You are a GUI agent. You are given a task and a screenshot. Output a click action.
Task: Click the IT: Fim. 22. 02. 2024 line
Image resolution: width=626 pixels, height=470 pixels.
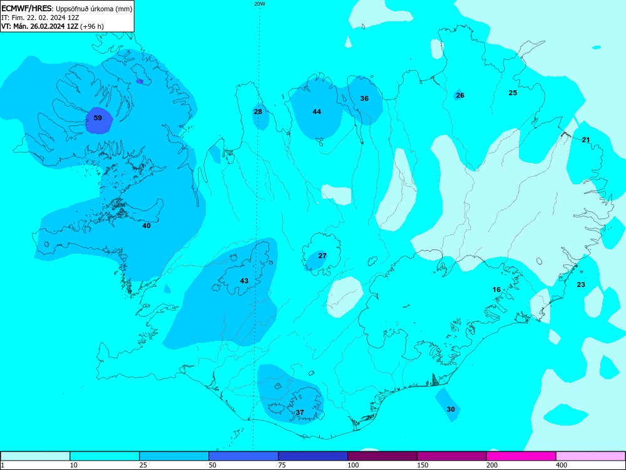[x=40, y=18]
